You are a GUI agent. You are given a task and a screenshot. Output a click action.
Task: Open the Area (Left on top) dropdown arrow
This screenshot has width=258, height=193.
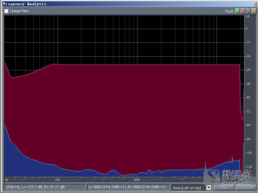(x=209, y=188)
